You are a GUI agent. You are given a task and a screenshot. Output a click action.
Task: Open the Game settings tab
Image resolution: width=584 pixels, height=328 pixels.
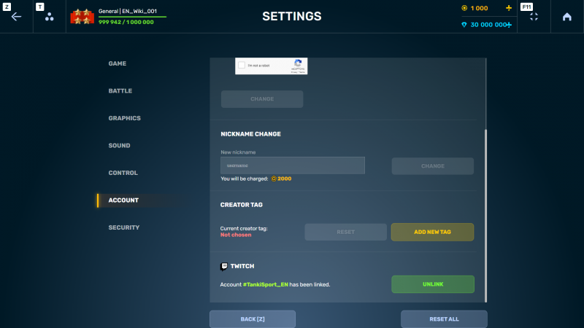(x=118, y=63)
